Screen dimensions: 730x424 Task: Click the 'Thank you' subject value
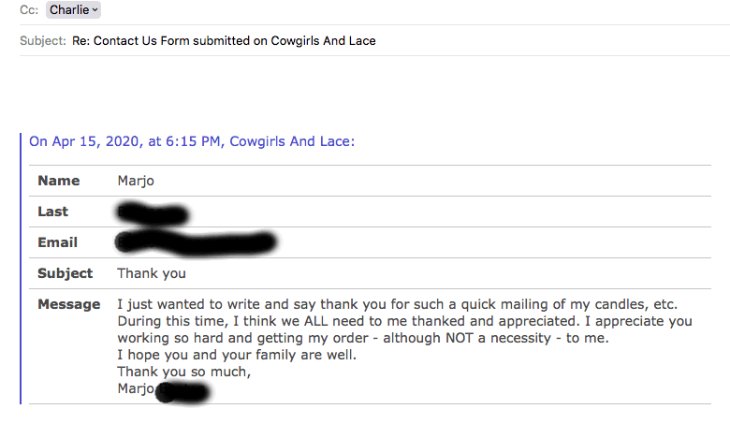click(x=152, y=273)
